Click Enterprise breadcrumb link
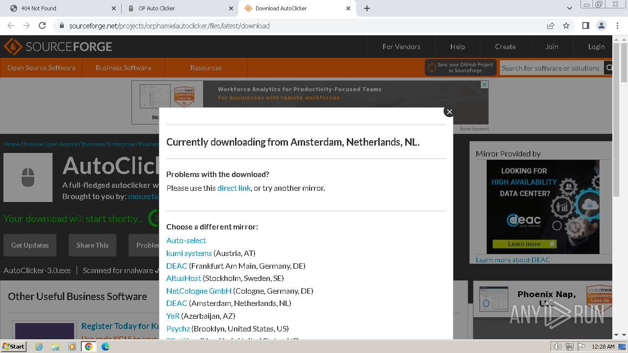This screenshot has width=628, height=353. coord(121,144)
